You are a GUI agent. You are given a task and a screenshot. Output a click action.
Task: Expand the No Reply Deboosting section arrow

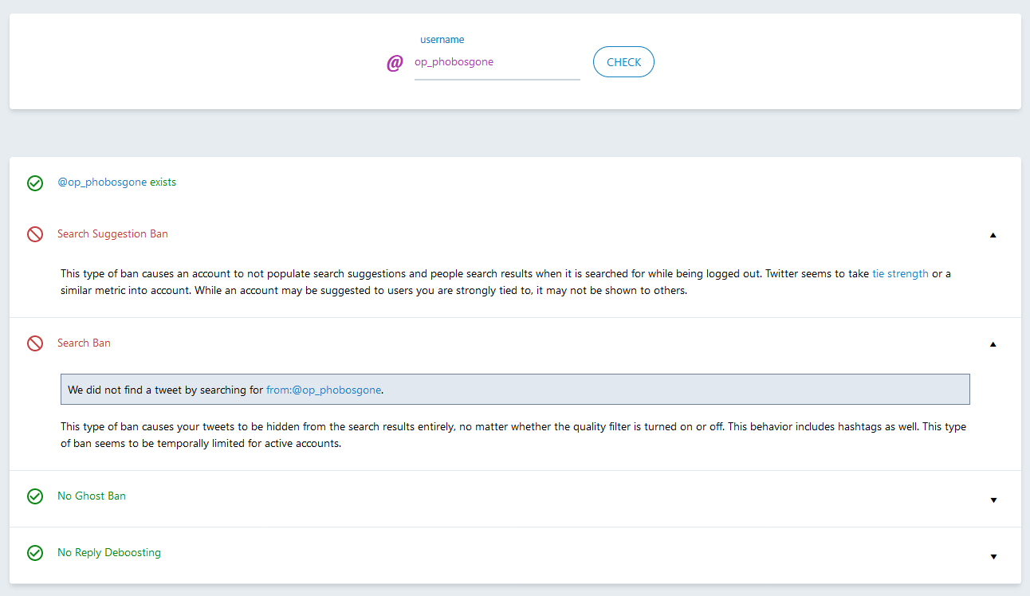point(993,557)
